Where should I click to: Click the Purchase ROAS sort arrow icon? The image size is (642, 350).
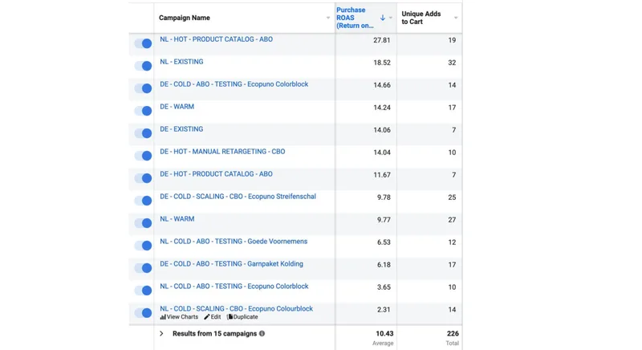pos(383,18)
